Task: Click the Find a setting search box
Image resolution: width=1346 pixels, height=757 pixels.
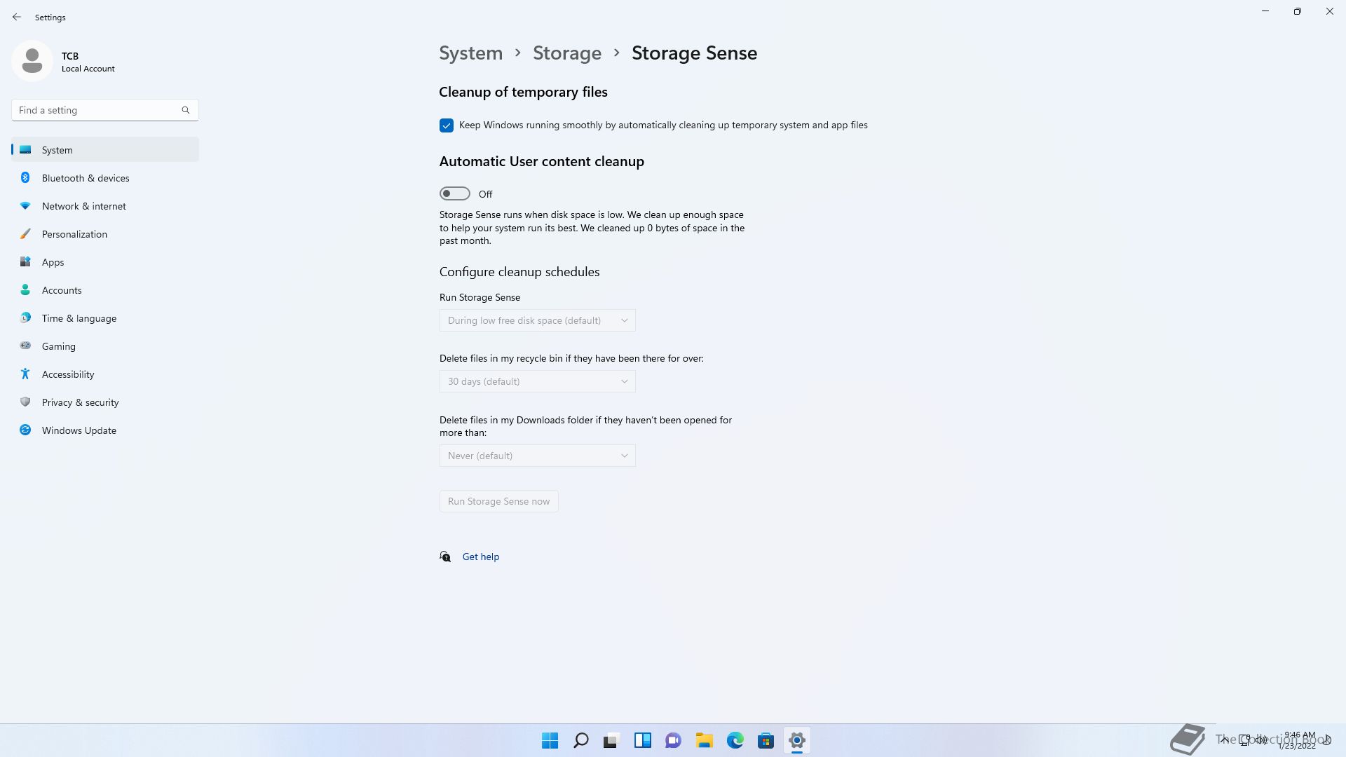Action: (x=105, y=110)
